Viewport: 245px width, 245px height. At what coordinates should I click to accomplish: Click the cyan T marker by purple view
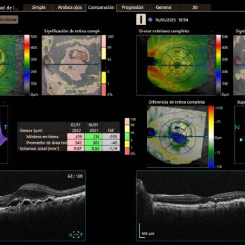(x=6, y=127)
